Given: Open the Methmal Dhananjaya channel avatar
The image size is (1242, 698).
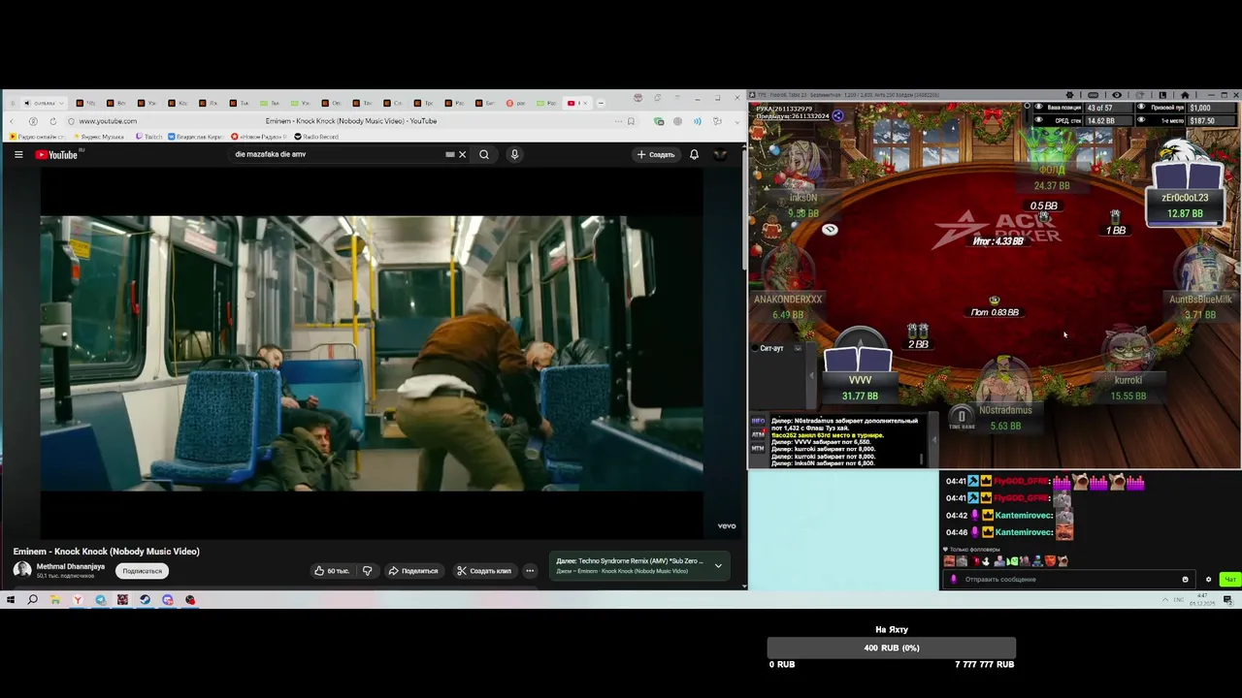Looking at the screenshot, I should tap(22, 570).
